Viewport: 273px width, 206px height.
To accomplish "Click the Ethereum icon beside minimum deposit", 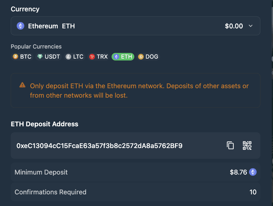I will tap(253, 172).
